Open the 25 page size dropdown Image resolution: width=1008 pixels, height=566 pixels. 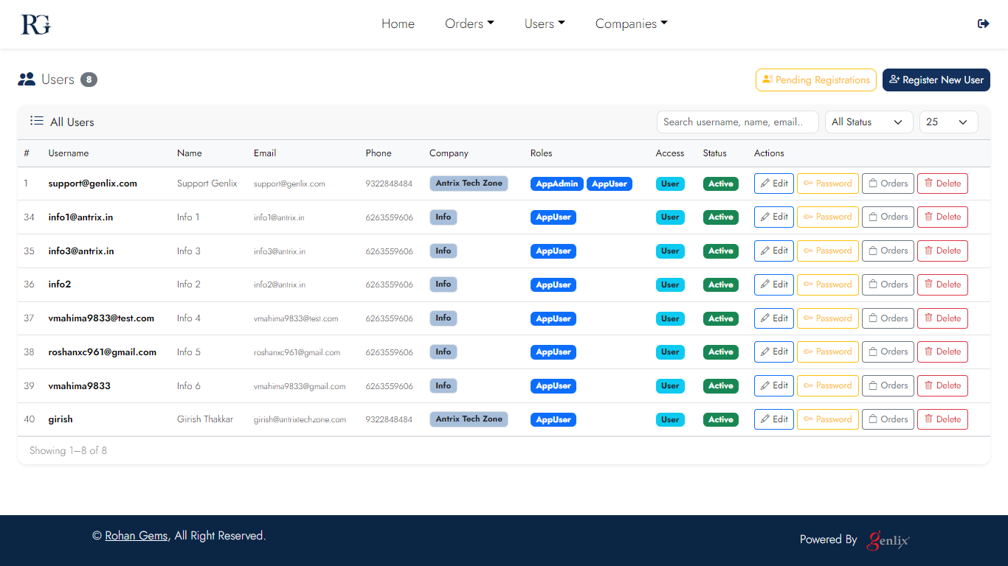[948, 122]
